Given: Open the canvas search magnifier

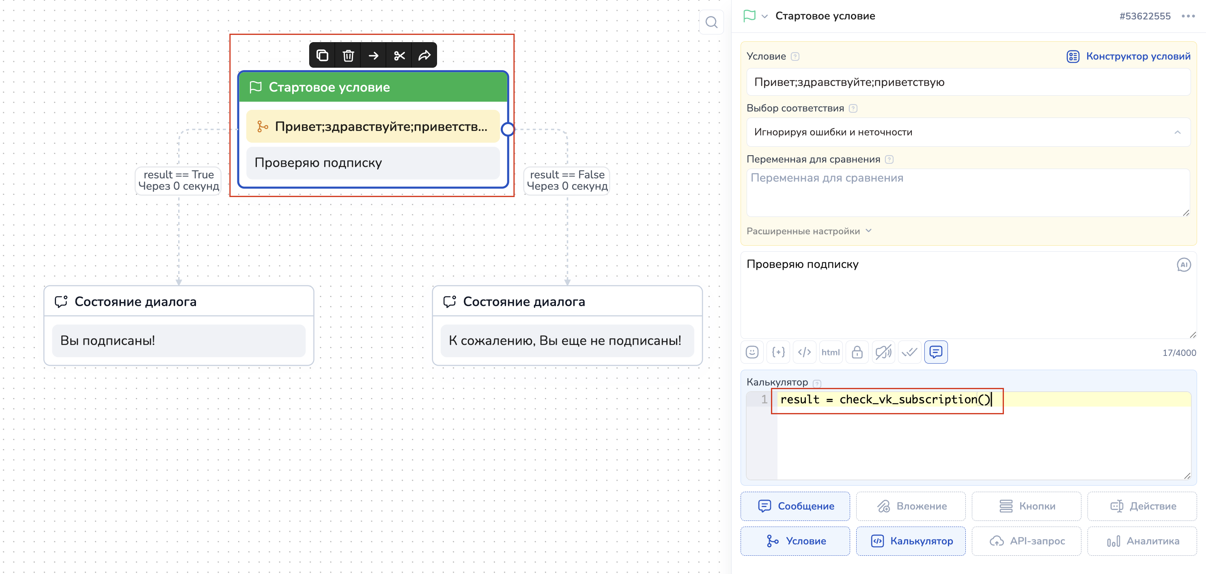Looking at the screenshot, I should pyautogui.click(x=711, y=22).
